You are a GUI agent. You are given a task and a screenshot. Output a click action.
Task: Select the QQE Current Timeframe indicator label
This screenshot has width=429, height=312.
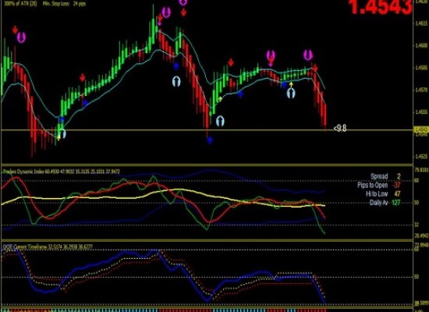click(x=48, y=246)
